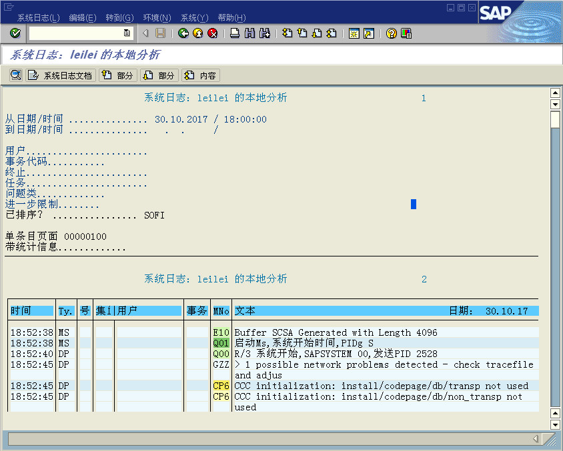Screen dimensions: 563x451
Task: Click the 部分 next section button
Action: [x=159, y=75]
